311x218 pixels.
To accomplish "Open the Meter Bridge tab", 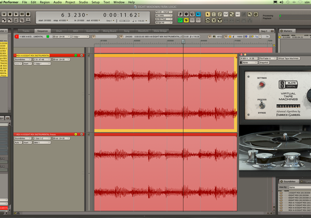I will click(160, 31).
